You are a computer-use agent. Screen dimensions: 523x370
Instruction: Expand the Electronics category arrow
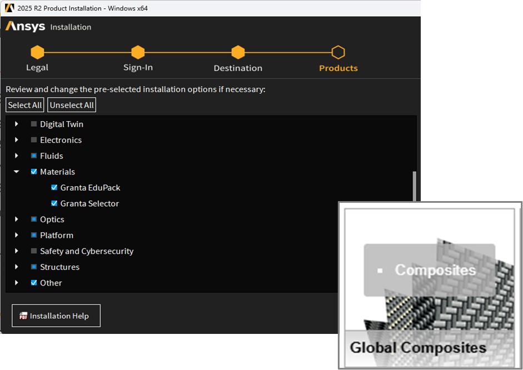click(17, 140)
